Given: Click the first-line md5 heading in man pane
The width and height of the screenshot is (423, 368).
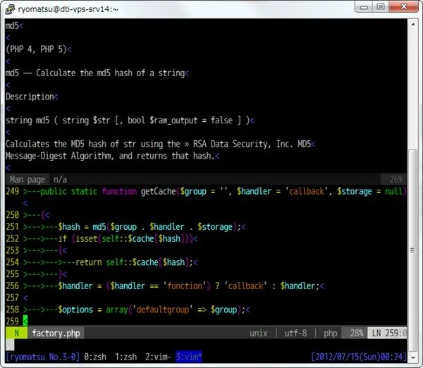Looking at the screenshot, I should [12, 25].
